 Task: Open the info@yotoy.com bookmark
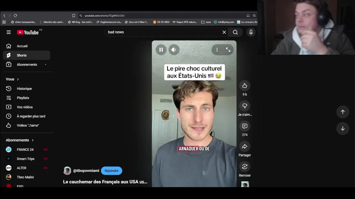(x=224, y=22)
